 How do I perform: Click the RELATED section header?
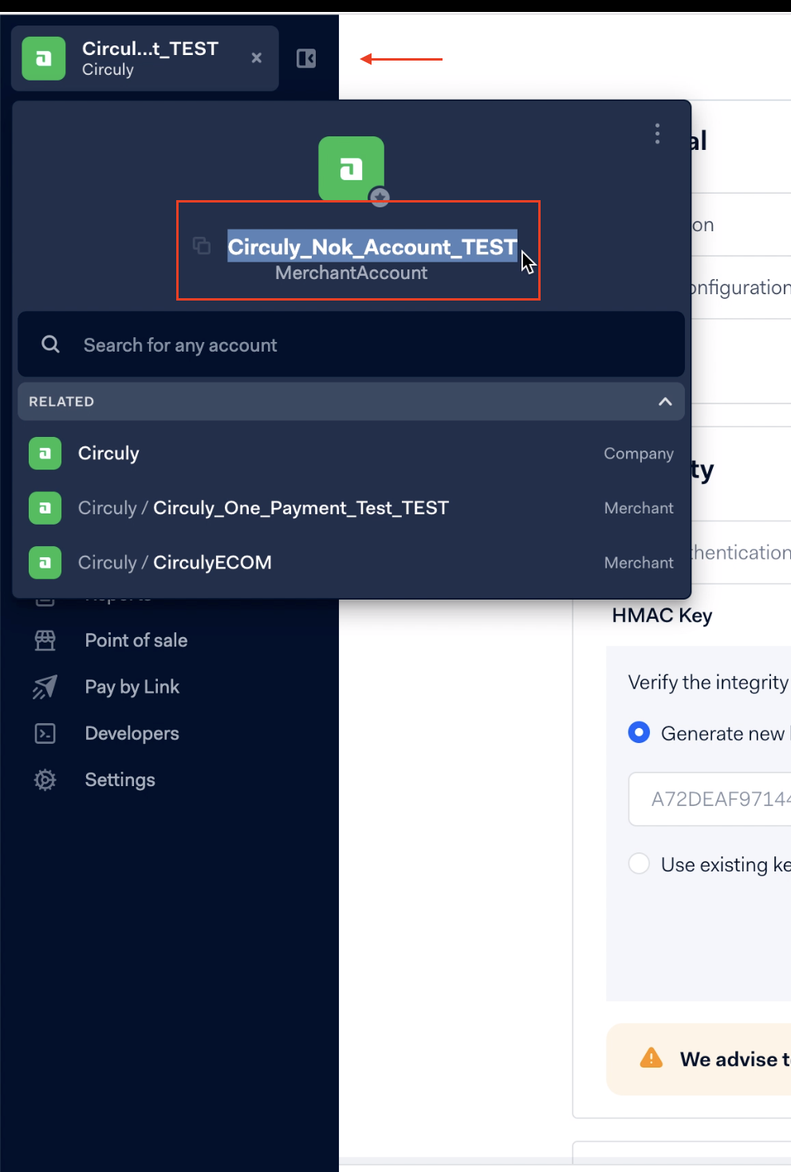(x=351, y=402)
